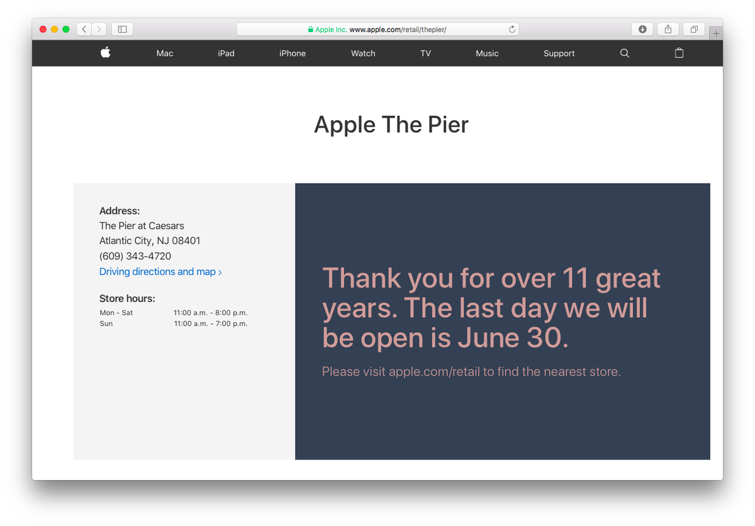
Task: Go back with Safari back arrow
Action: coord(84,29)
